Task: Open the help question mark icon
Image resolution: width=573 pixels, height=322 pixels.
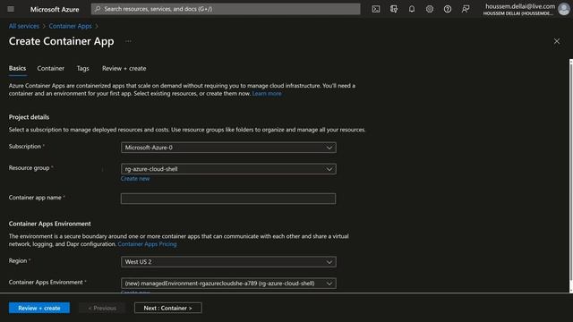Action: click(x=448, y=9)
